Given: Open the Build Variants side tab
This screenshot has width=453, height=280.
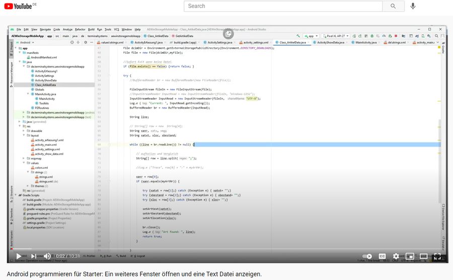Looking at the screenshot, I should pyautogui.click(x=12, y=238).
